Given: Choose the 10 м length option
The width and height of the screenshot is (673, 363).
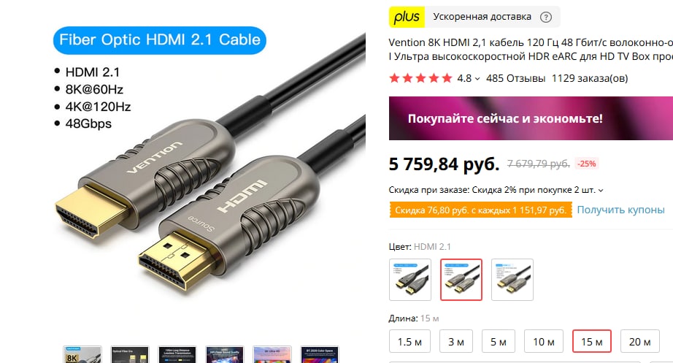Looking at the screenshot, I should click(x=543, y=342).
